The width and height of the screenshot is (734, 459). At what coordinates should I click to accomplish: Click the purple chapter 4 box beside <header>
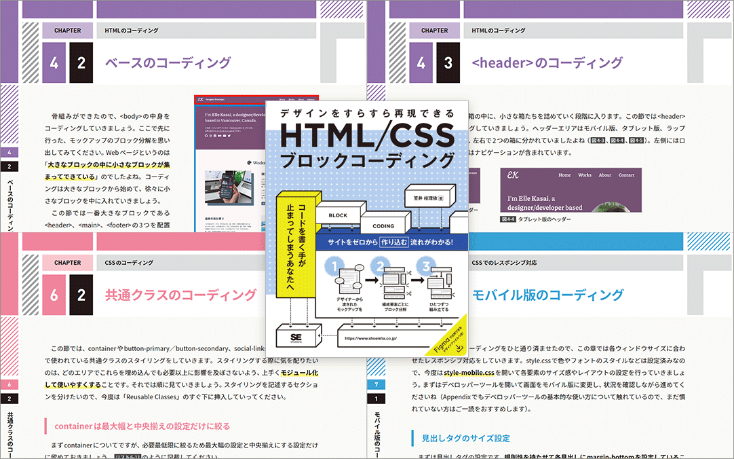(421, 63)
